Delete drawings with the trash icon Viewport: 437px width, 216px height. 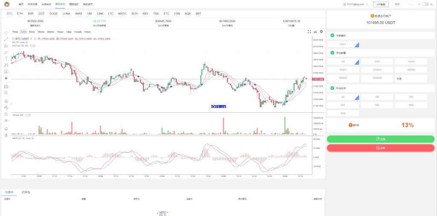click(x=6, y=135)
